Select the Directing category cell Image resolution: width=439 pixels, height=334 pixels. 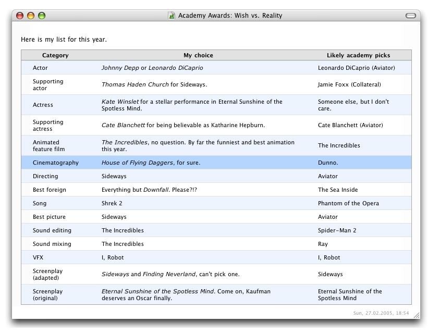[x=45, y=176]
